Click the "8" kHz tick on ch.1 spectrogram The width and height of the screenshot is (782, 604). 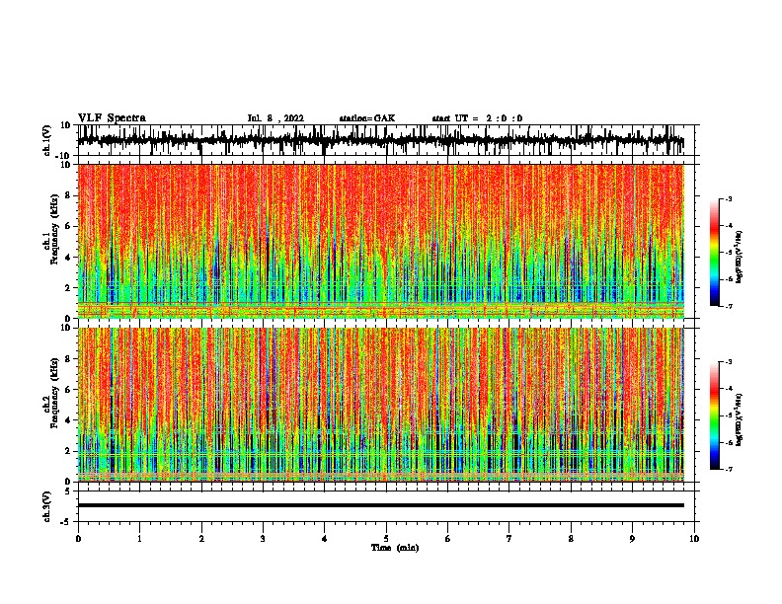coord(68,195)
